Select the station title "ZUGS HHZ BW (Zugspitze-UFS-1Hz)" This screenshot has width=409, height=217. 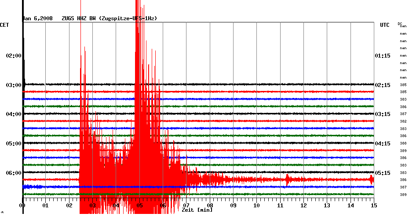point(110,18)
